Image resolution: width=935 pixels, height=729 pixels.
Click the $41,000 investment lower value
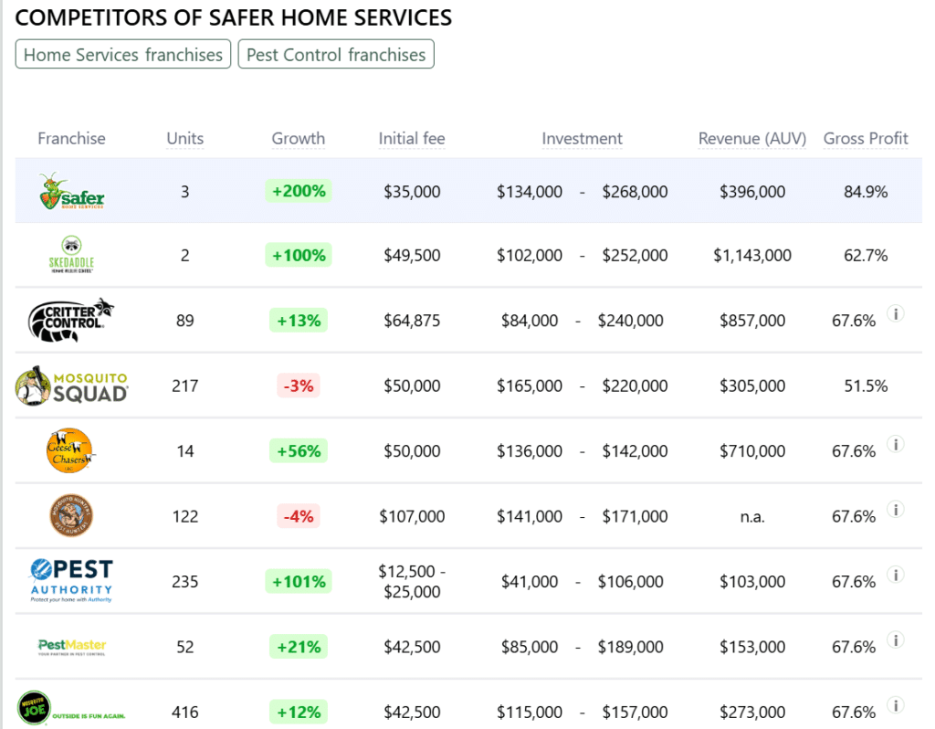(530, 581)
